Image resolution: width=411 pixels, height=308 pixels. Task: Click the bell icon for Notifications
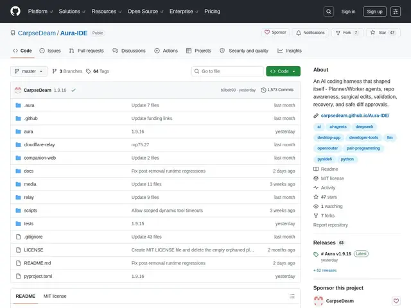coord(298,33)
